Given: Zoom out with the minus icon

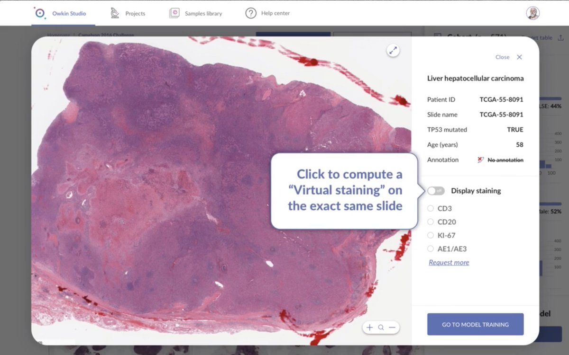Looking at the screenshot, I should [x=392, y=327].
